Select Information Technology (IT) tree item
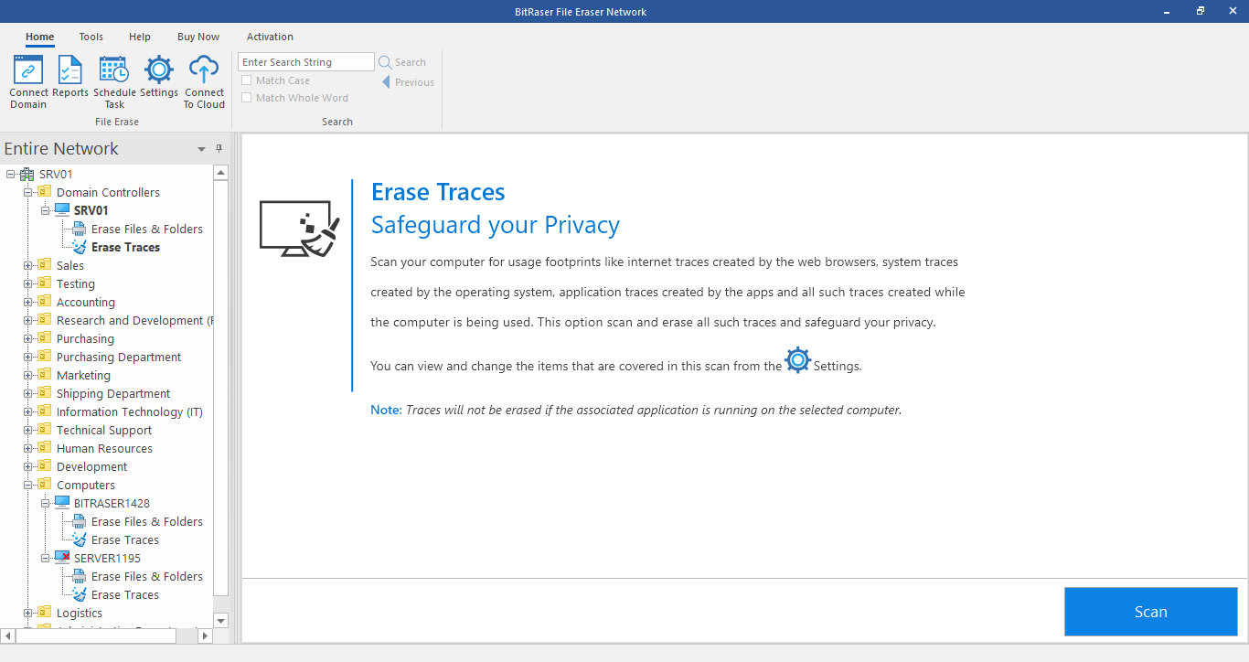The image size is (1249, 662). coord(130,411)
